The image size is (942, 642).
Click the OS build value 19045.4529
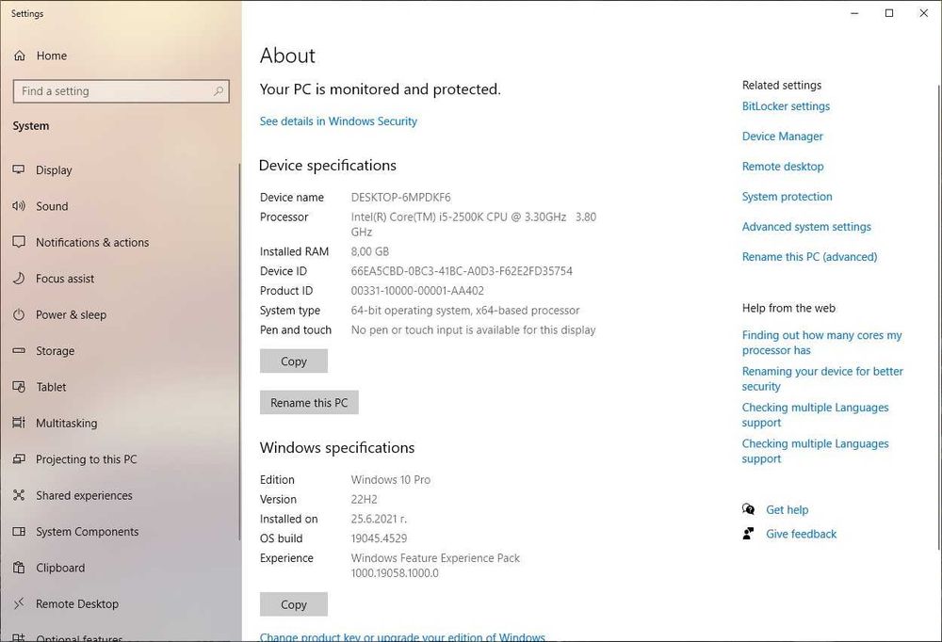pyautogui.click(x=379, y=538)
